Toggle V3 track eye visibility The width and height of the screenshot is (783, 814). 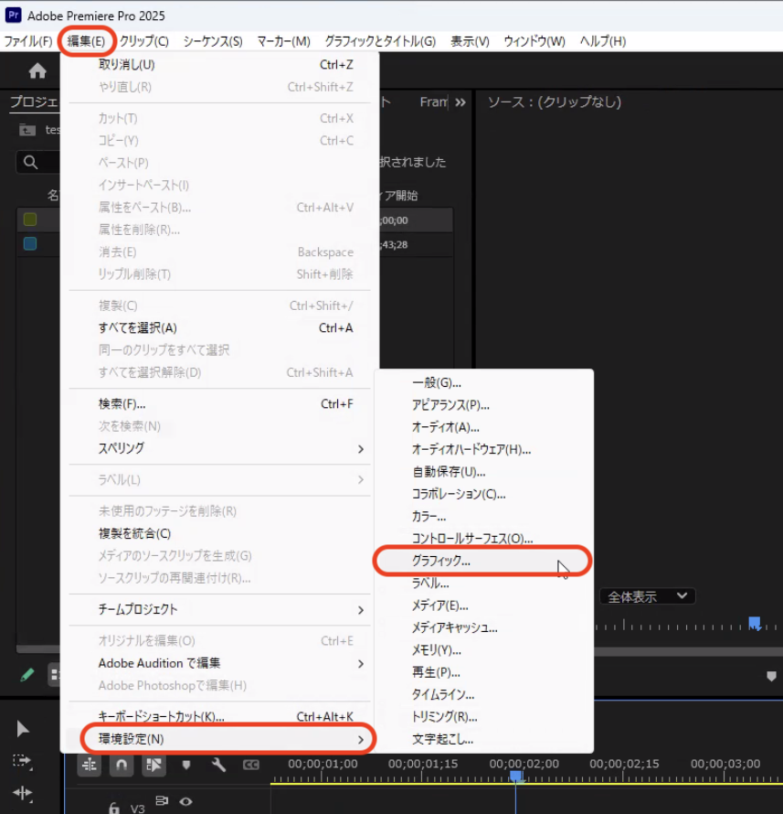(186, 802)
